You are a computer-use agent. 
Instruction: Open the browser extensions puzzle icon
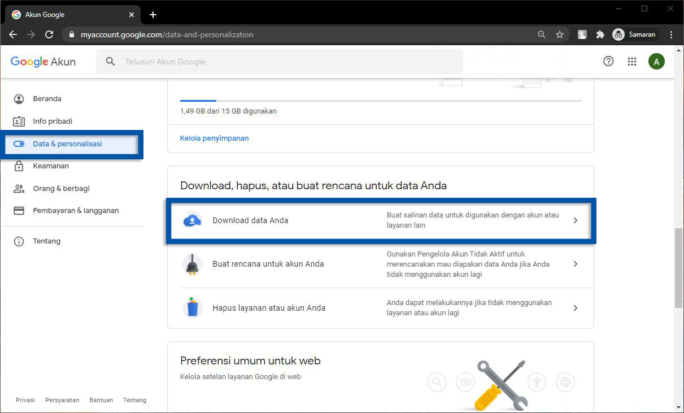click(600, 34)
